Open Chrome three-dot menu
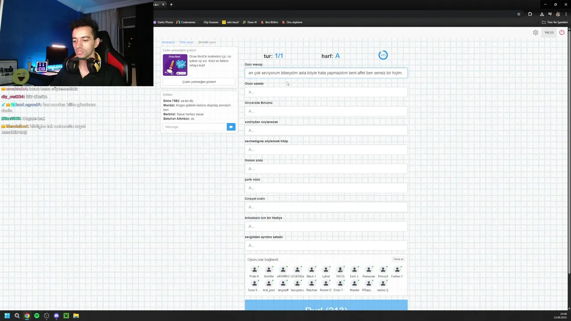 pos(566,14)
